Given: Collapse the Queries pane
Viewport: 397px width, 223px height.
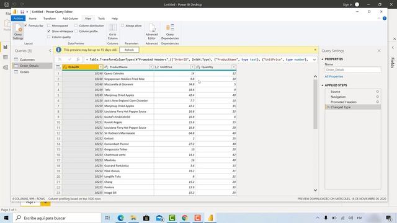Looking at the screenshot, I should point(50,51).
